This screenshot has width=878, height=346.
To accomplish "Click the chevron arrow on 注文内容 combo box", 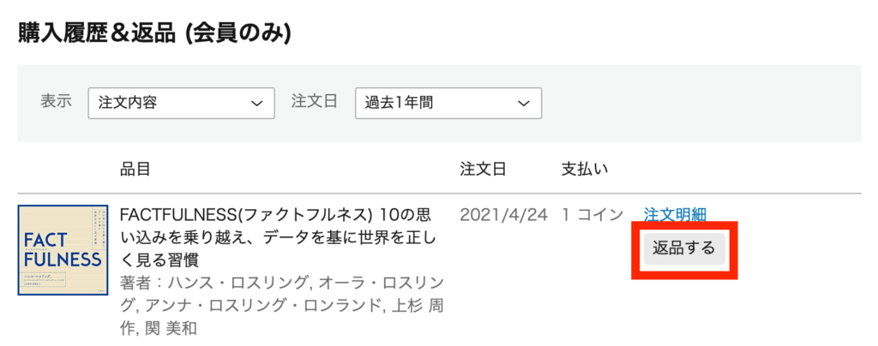I will pos(256,104).
